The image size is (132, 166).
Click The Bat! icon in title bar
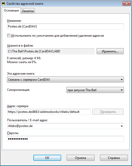[3, 4]
